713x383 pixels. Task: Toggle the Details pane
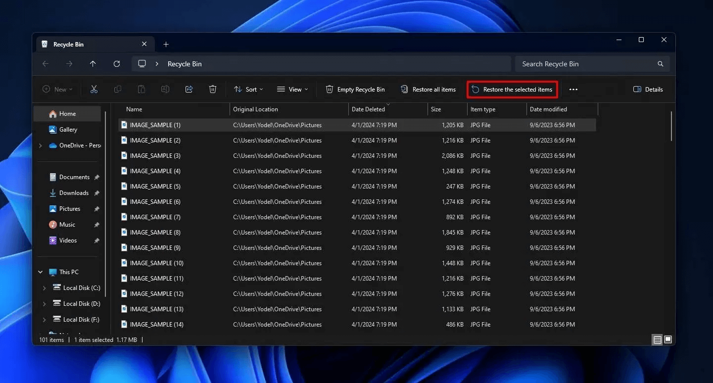[648, 89]
